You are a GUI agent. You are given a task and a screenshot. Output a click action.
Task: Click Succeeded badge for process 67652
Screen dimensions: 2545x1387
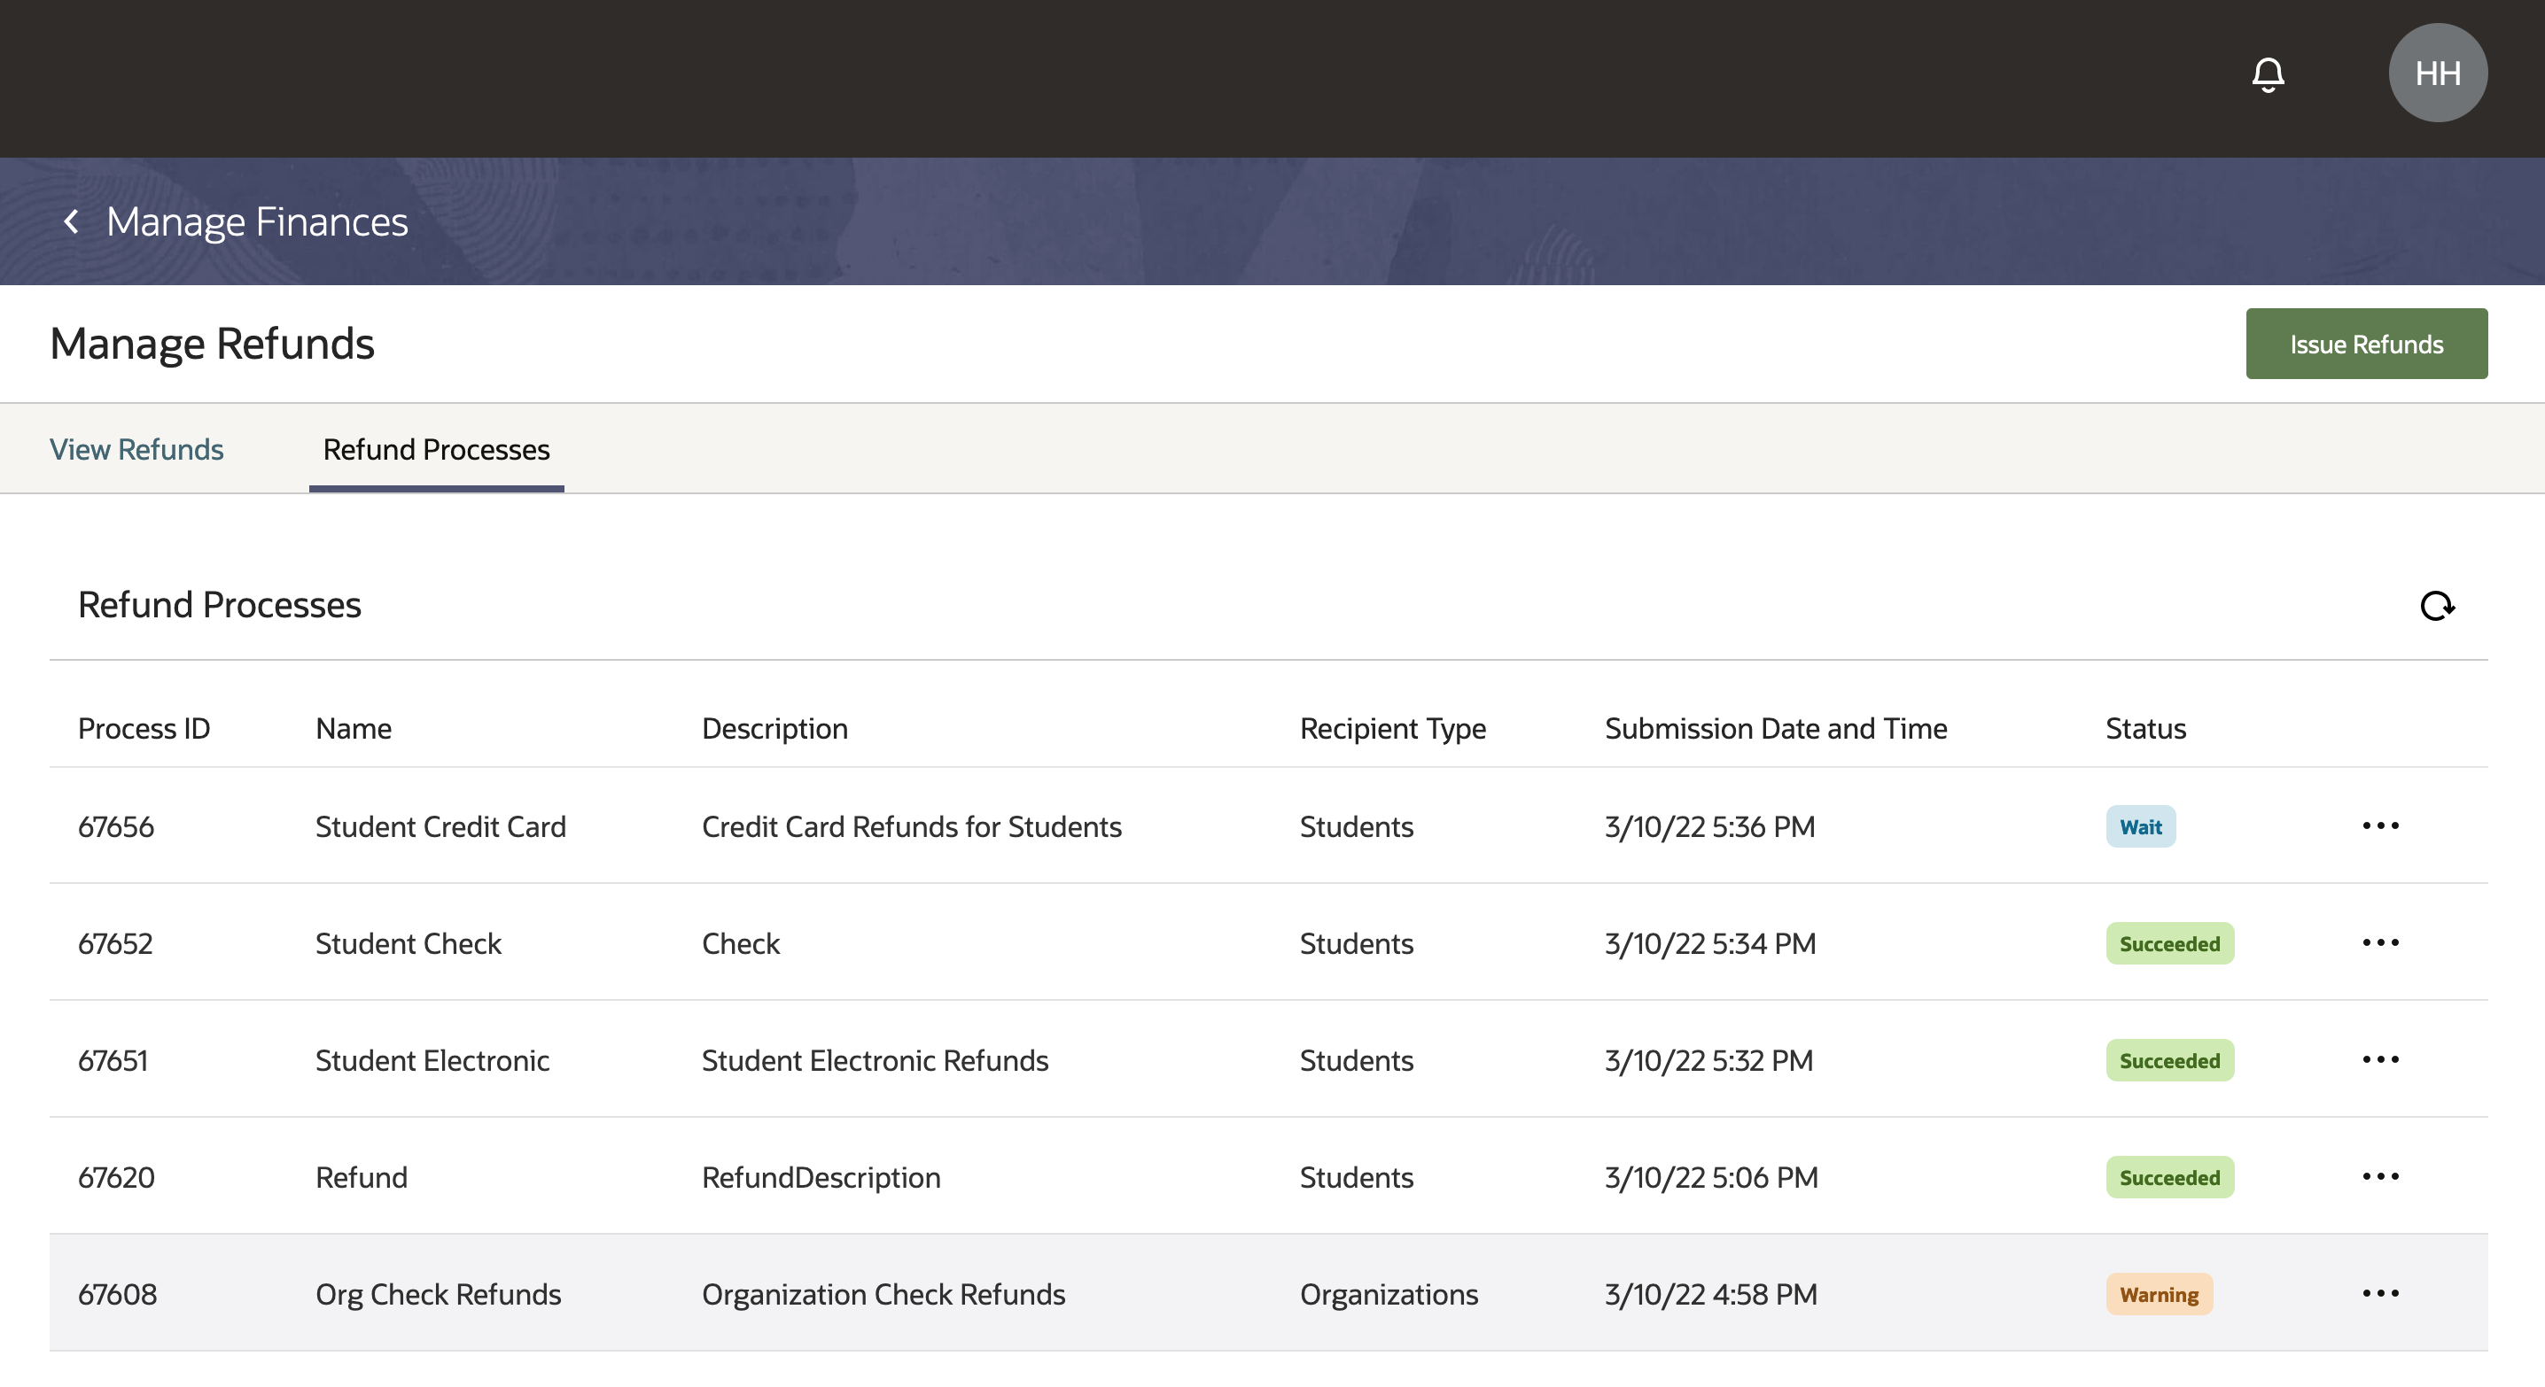tap(2168, 942)
